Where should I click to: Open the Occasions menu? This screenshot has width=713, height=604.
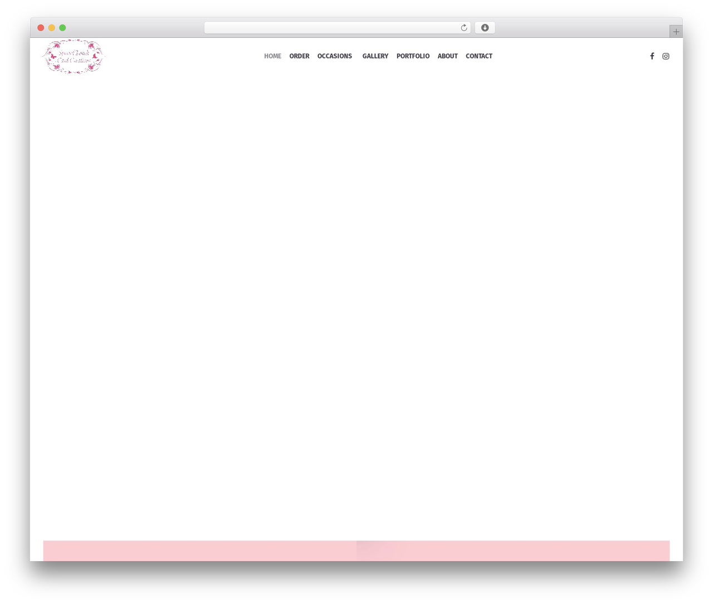(334, 56)
